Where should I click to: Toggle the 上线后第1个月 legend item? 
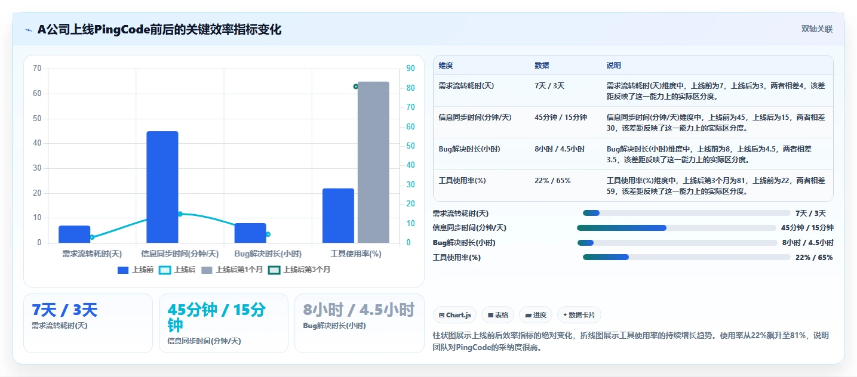[x=232, y=270]
